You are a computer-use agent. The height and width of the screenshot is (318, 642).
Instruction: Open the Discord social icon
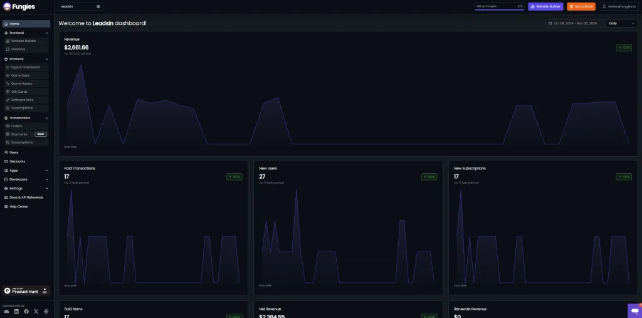(6, 312)
